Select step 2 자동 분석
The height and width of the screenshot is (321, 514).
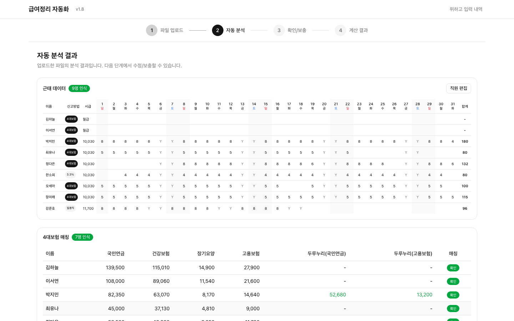click(x=228, y=30)
